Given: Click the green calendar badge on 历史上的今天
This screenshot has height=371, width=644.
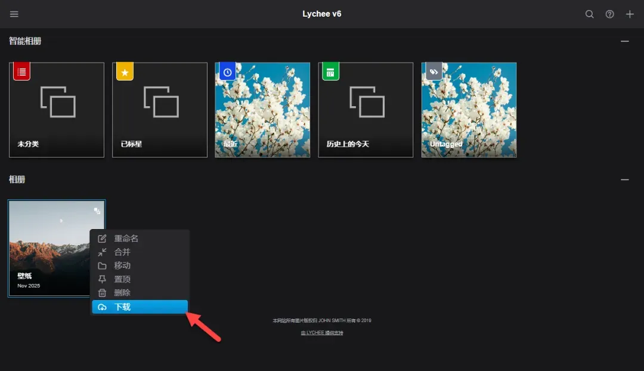Looking at the screenshot, I should tap(330, 72).
